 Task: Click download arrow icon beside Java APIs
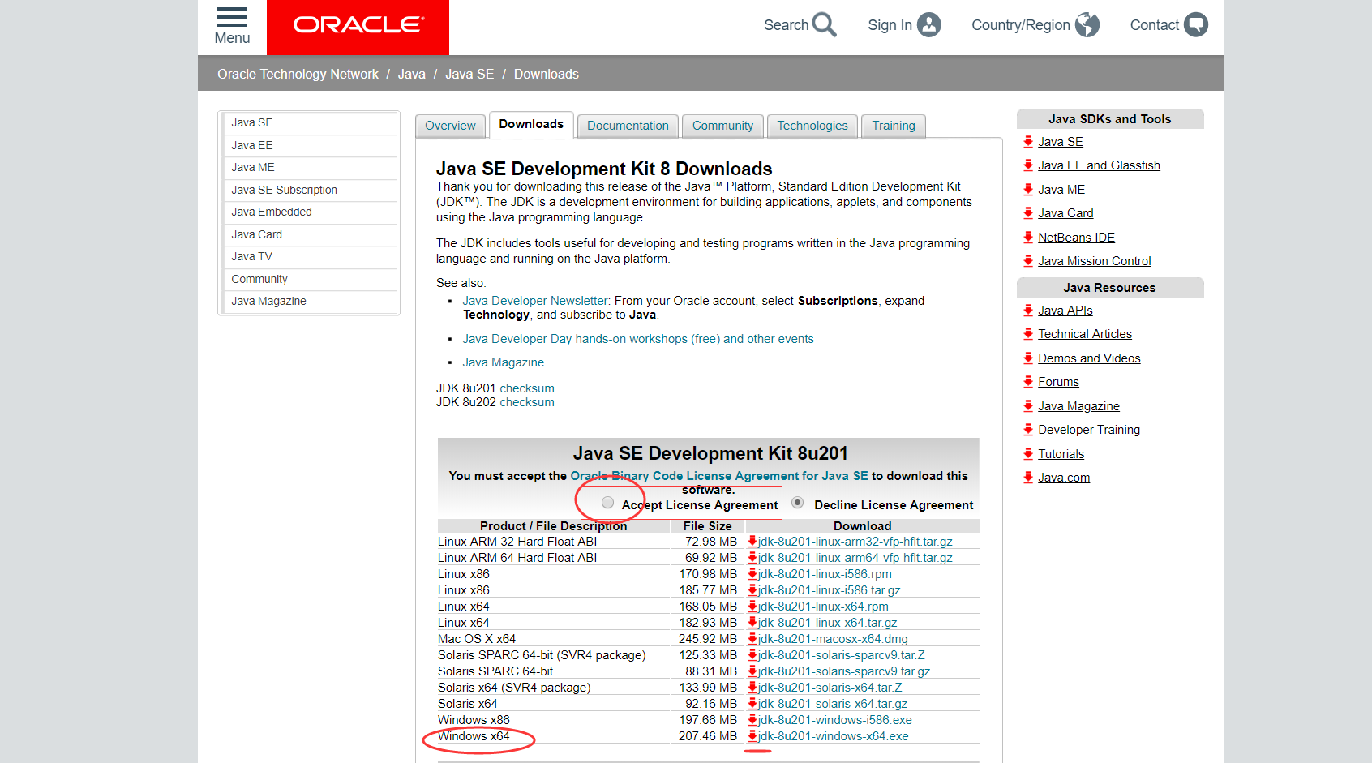[1028, 310]
